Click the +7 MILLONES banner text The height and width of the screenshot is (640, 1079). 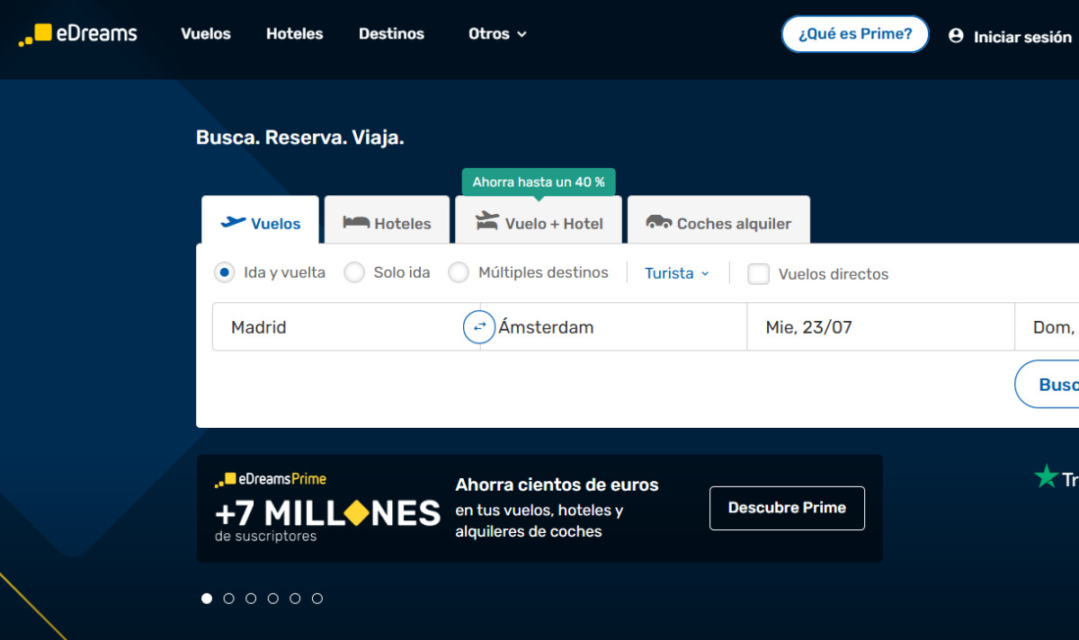pos(327,513)
